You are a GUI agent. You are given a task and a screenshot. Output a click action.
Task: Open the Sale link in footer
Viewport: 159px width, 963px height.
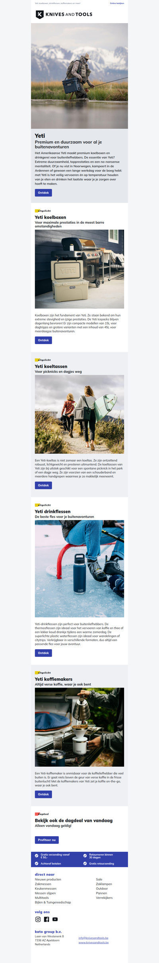[99, 879]
